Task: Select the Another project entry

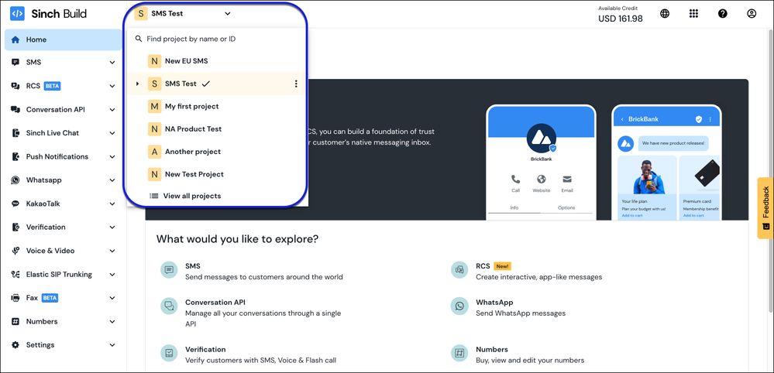Action: tap(218, 152)
